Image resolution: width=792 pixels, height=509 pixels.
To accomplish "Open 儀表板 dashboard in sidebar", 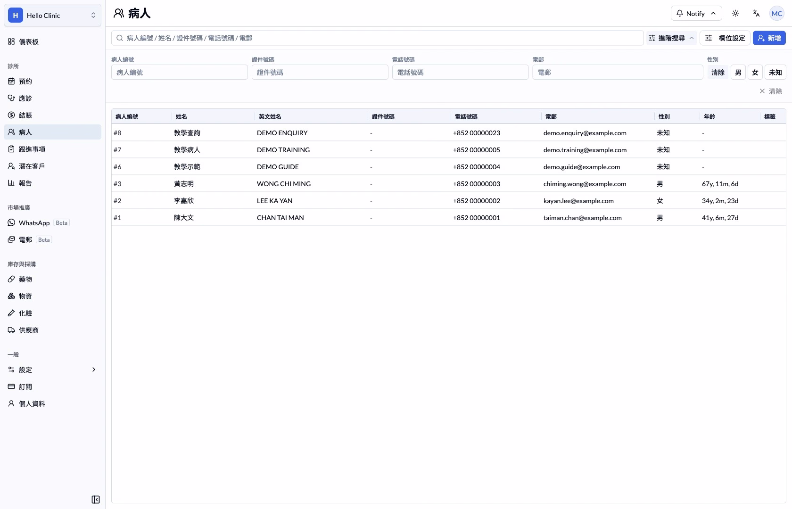I will [x=52, y=41].
